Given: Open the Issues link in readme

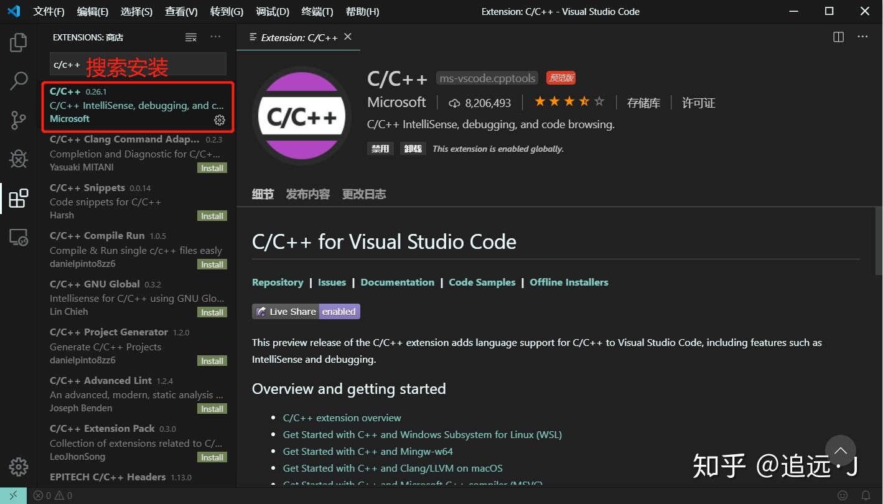Looking at the screenshot, I should pos(332,282).
